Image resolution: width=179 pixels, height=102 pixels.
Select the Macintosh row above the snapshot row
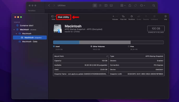[x=30, y=33]
